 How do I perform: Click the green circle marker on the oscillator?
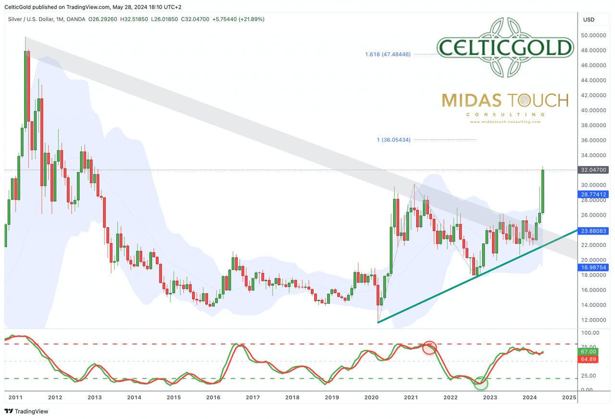coord(481,383)
